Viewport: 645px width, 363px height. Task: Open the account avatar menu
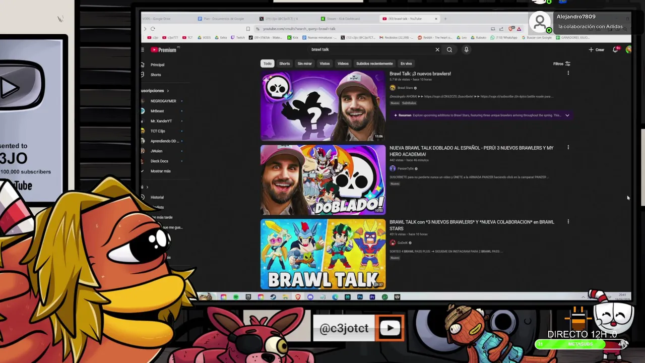tap(628, 49)
